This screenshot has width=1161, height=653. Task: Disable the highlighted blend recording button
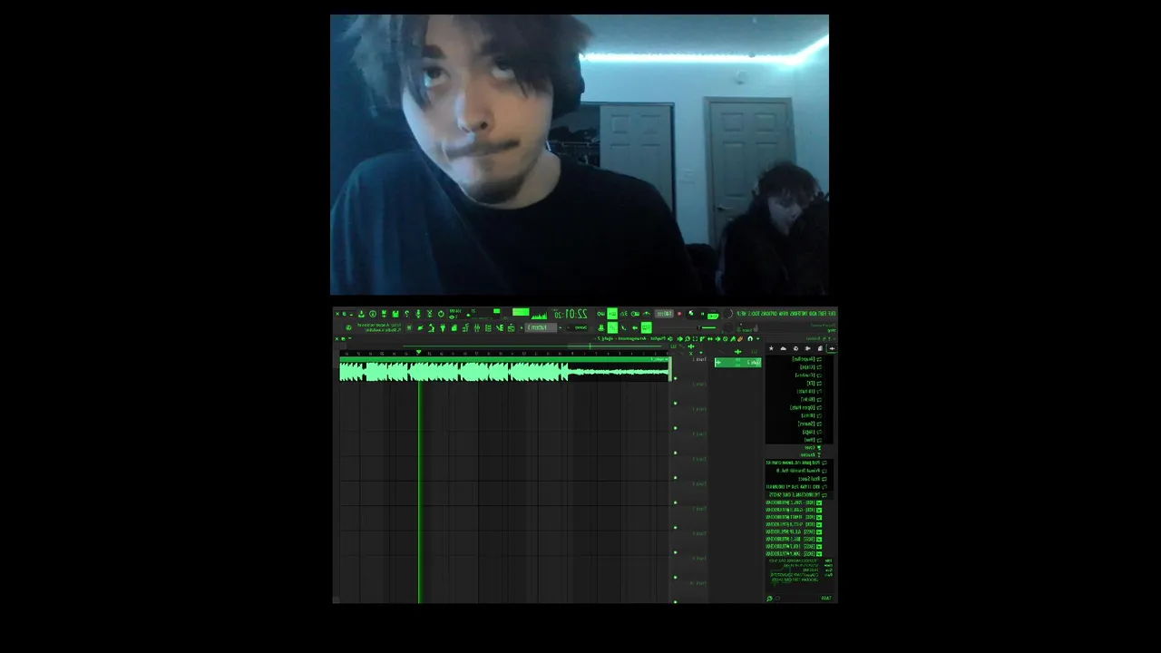coord(612,314)
